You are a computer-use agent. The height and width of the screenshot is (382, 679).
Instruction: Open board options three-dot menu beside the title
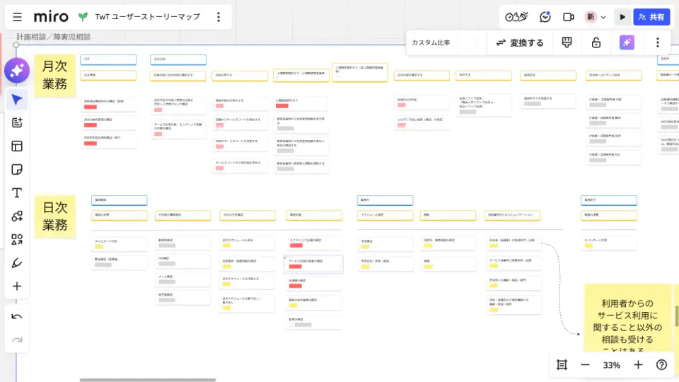coord(219,17)
